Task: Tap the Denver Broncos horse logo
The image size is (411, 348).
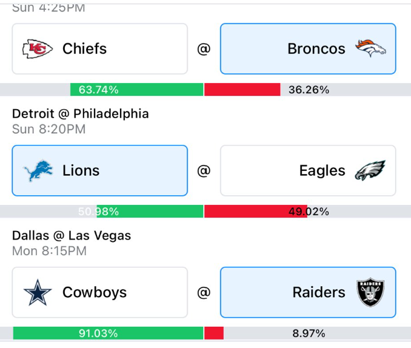Action: pos(370,49)
